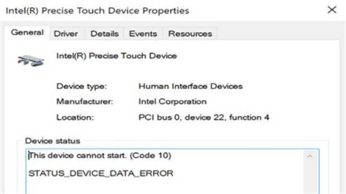
Task: Switch to the General tab
Action: tap(27, 33)
